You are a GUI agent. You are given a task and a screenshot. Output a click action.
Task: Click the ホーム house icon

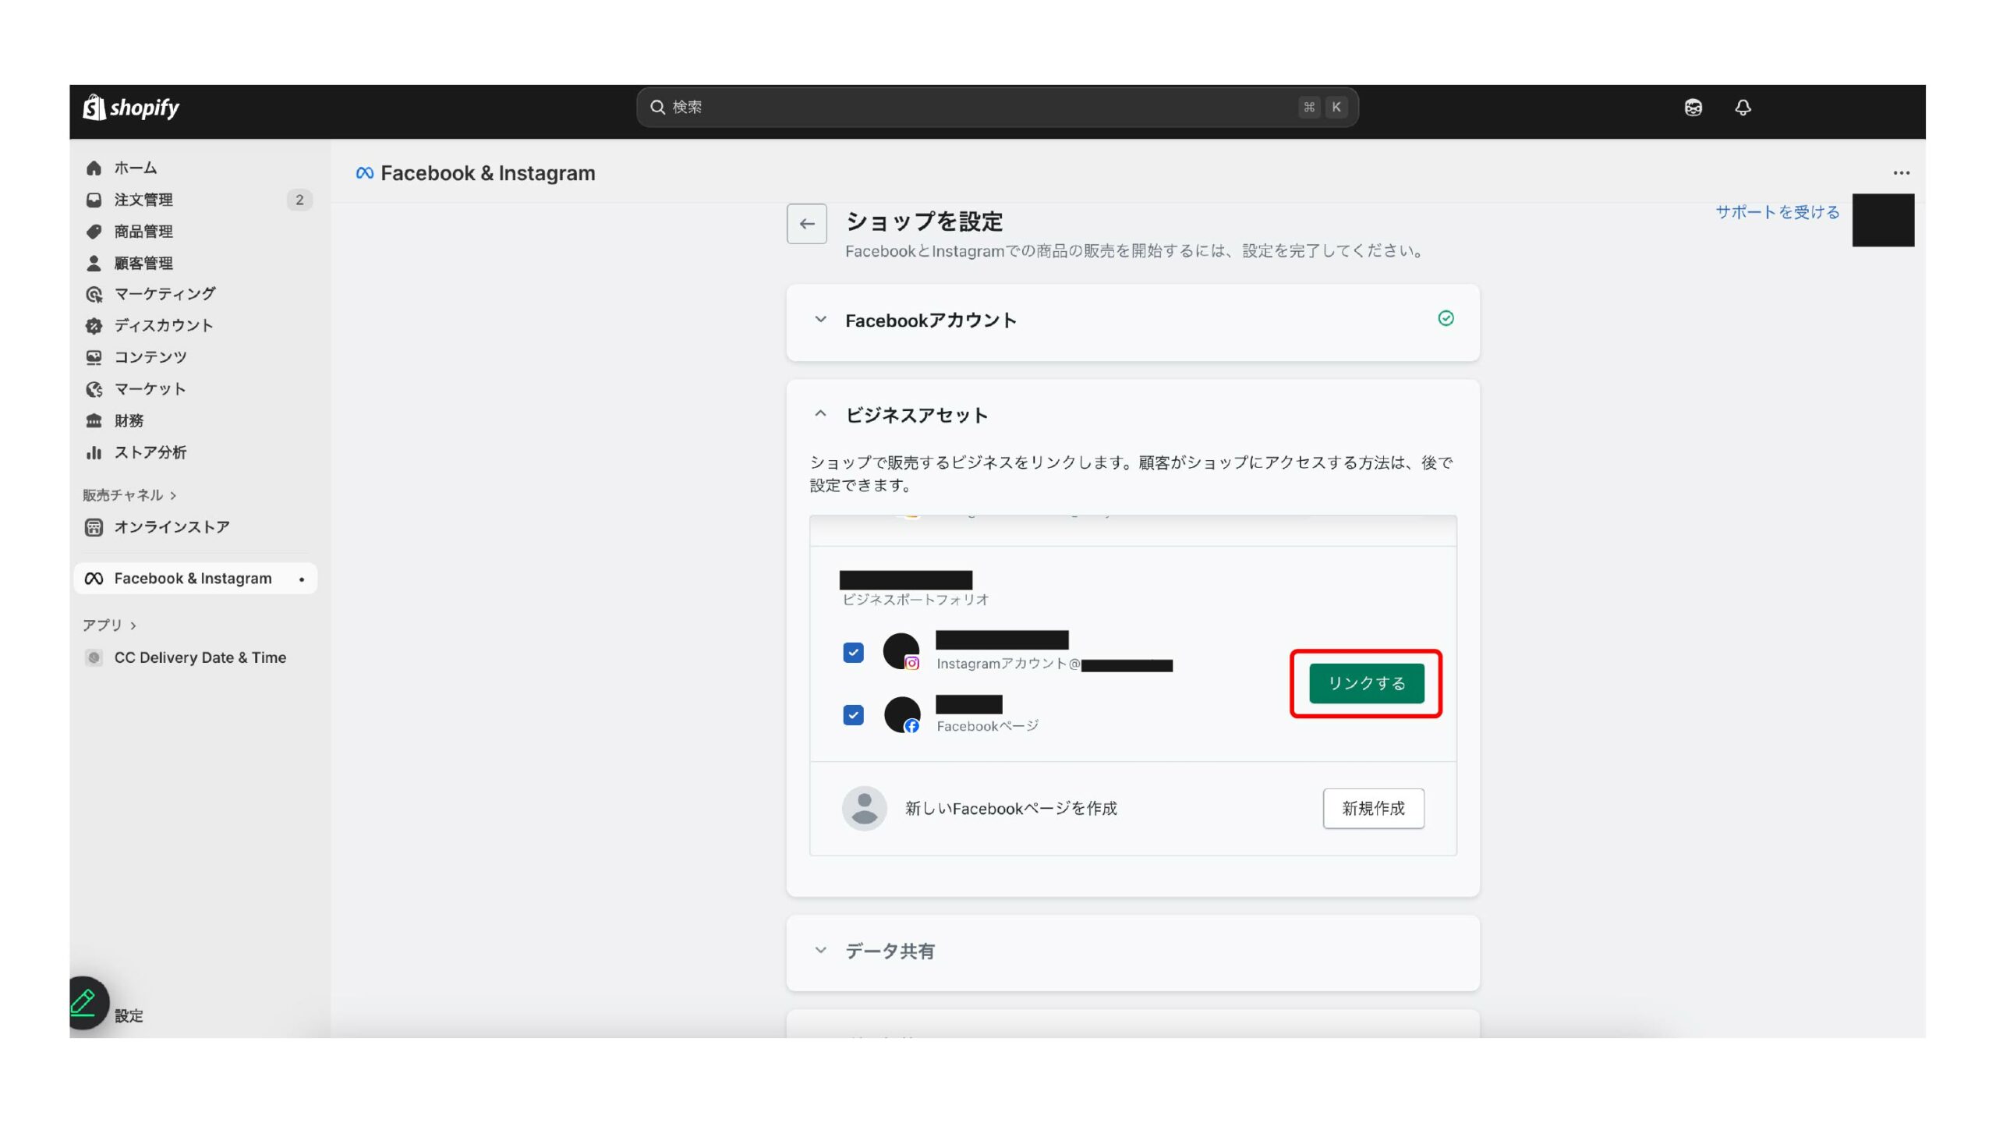(94, 168)
